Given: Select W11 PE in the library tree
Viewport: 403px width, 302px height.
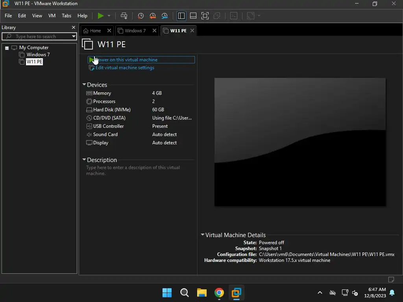Looking at the screenshot, I should tap(35, 62).
